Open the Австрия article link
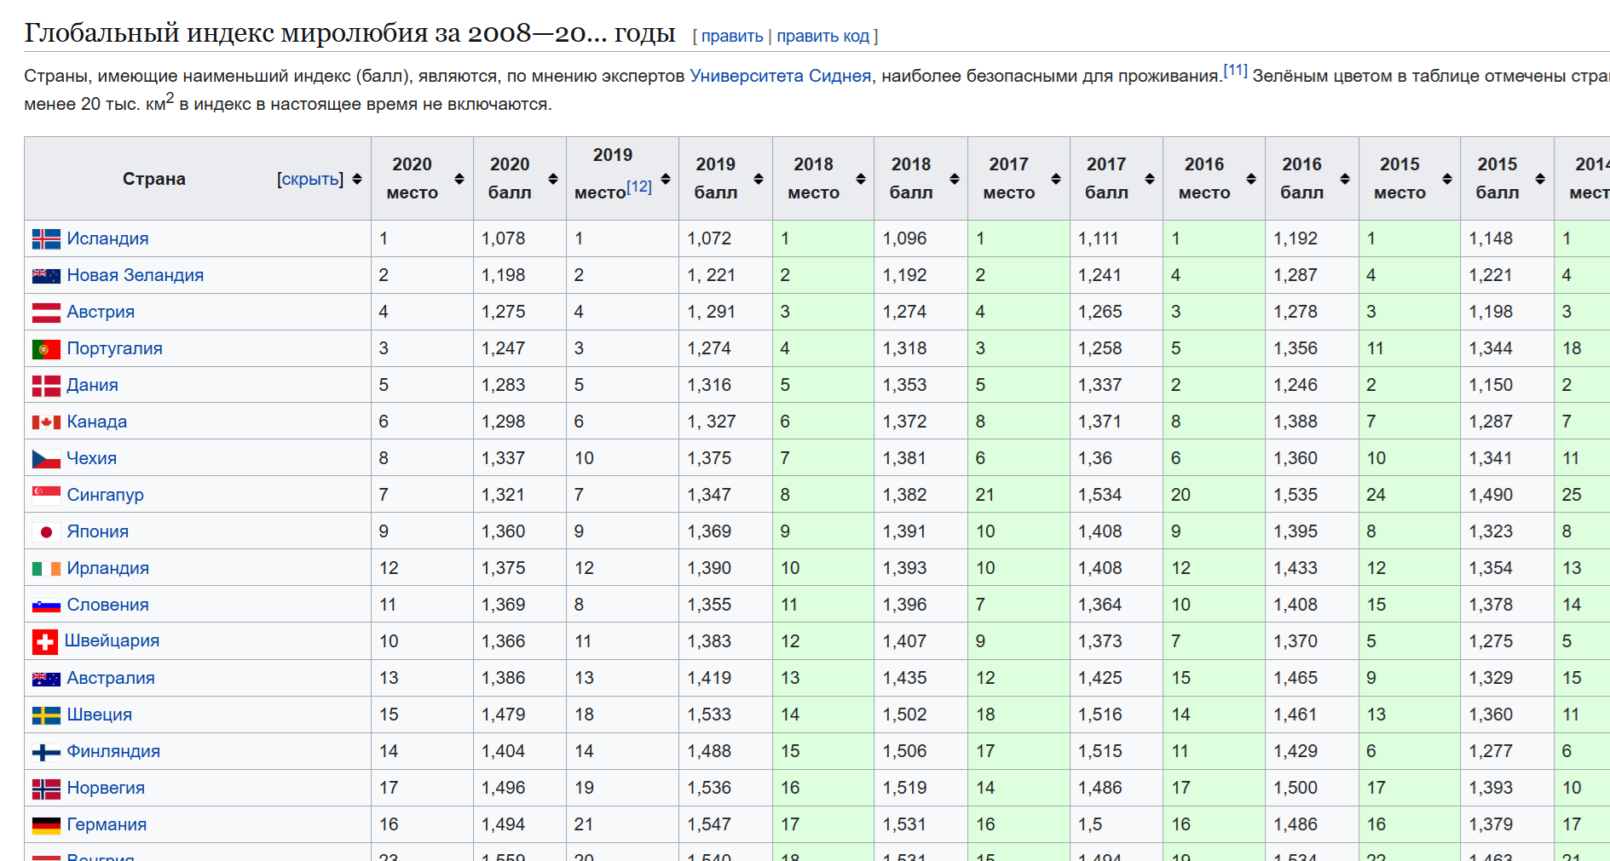1610x861 pixels. tap(101, 312)
